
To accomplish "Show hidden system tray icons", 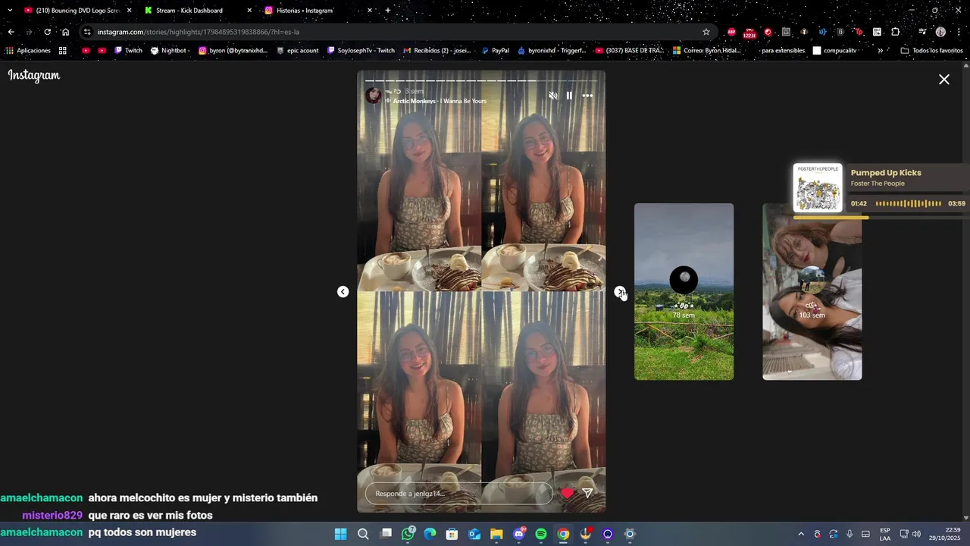I will point(801,534).
